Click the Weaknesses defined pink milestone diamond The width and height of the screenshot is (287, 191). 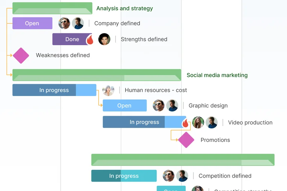(x=21, y=56)
